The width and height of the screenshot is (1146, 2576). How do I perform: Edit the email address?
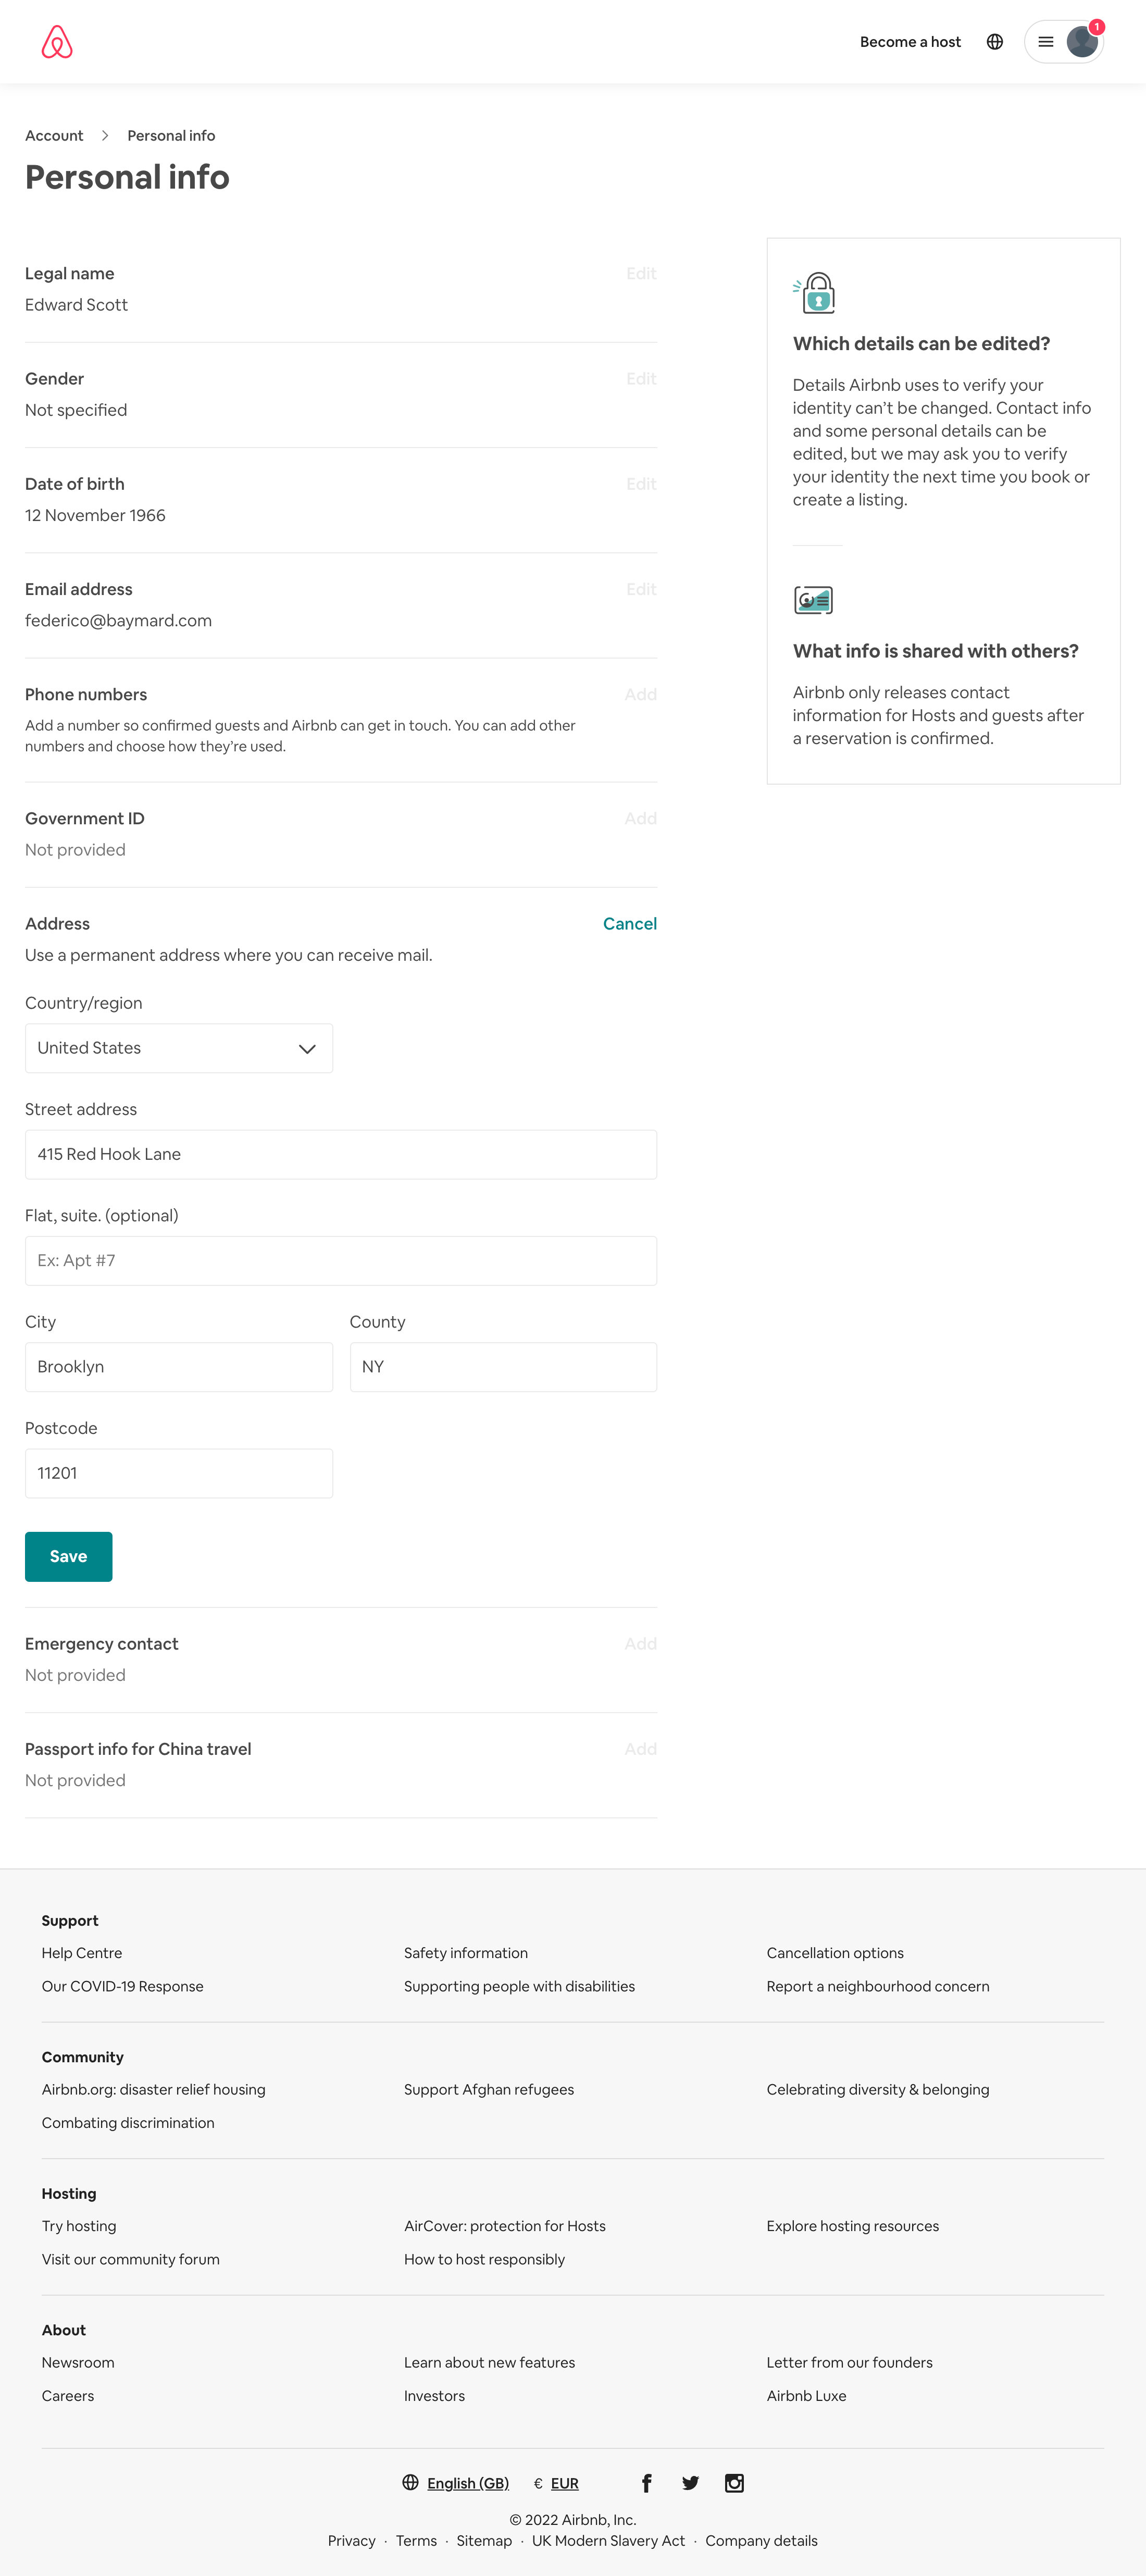pos(641,590)
